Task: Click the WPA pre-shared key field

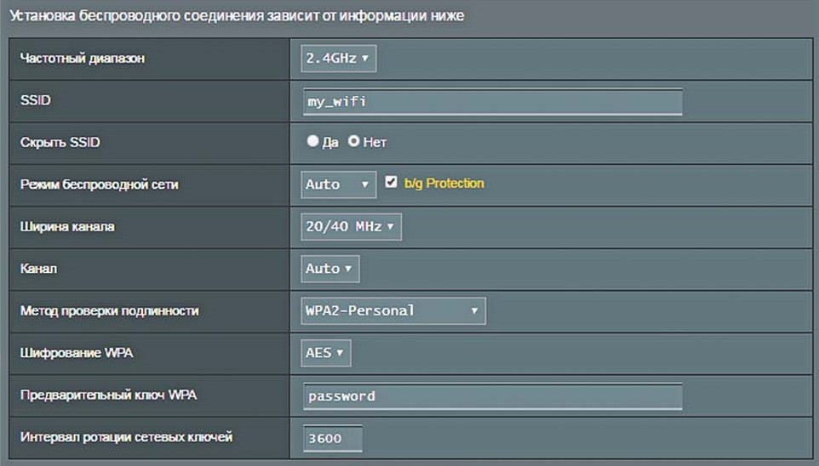Action: tap(492, 396)
